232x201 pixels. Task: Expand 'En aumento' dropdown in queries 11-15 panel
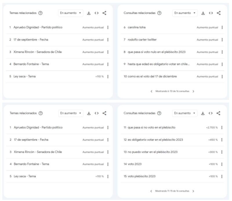coord(185,113)
